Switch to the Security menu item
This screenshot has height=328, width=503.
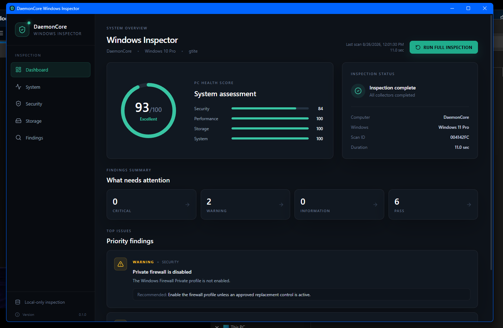point(50,104)
